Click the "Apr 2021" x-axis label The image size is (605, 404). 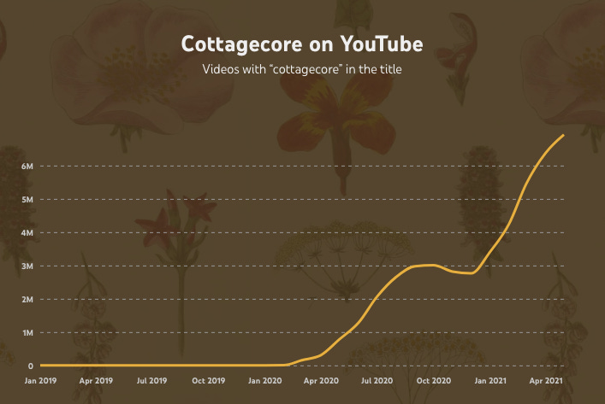point(546,381)
